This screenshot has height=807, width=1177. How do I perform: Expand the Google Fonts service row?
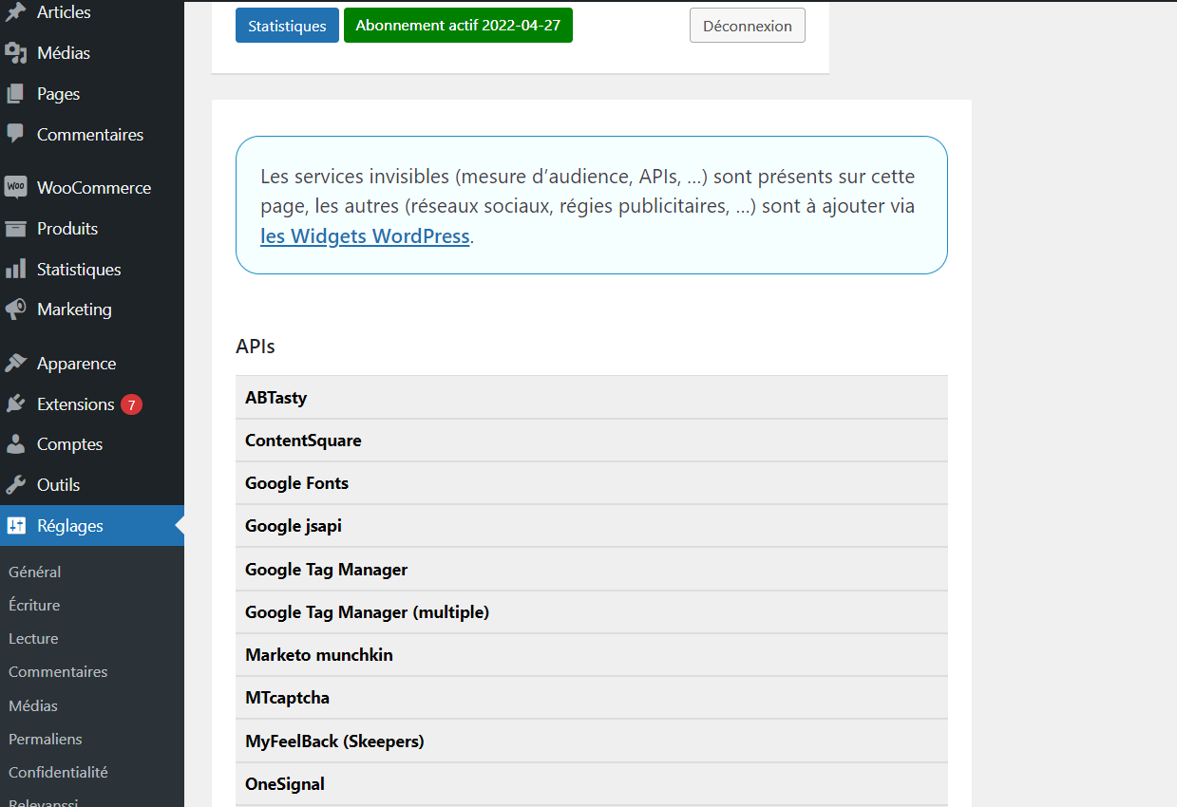[x=591, y=483]
